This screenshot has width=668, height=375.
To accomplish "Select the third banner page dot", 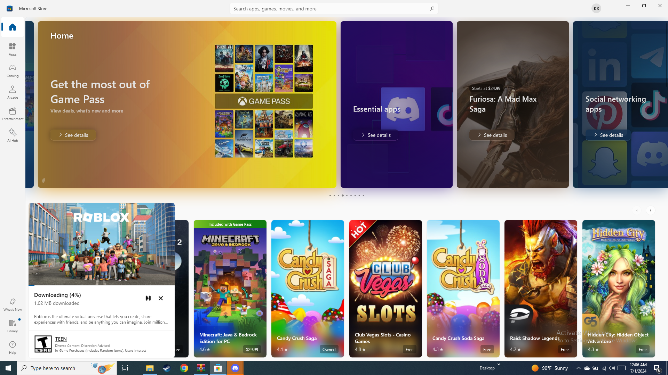I will [338, 195].
